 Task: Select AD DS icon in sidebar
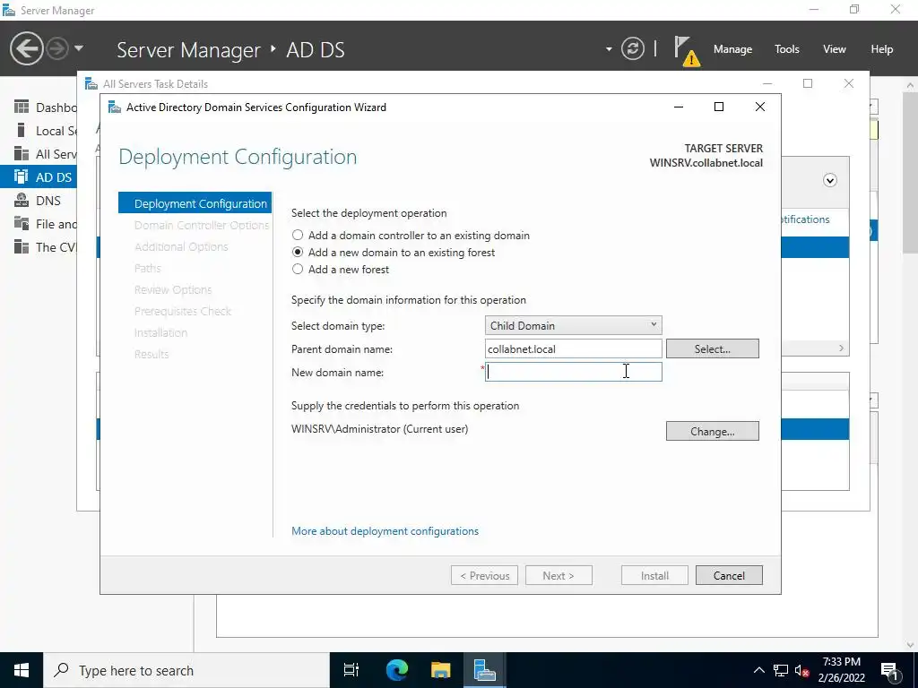pyautogui.click(x=22, y=176)
